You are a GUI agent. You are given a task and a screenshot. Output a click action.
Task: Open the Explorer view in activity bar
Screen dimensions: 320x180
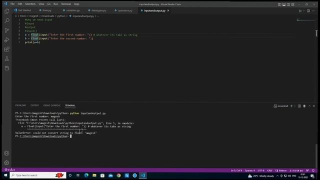pos(6,11)
